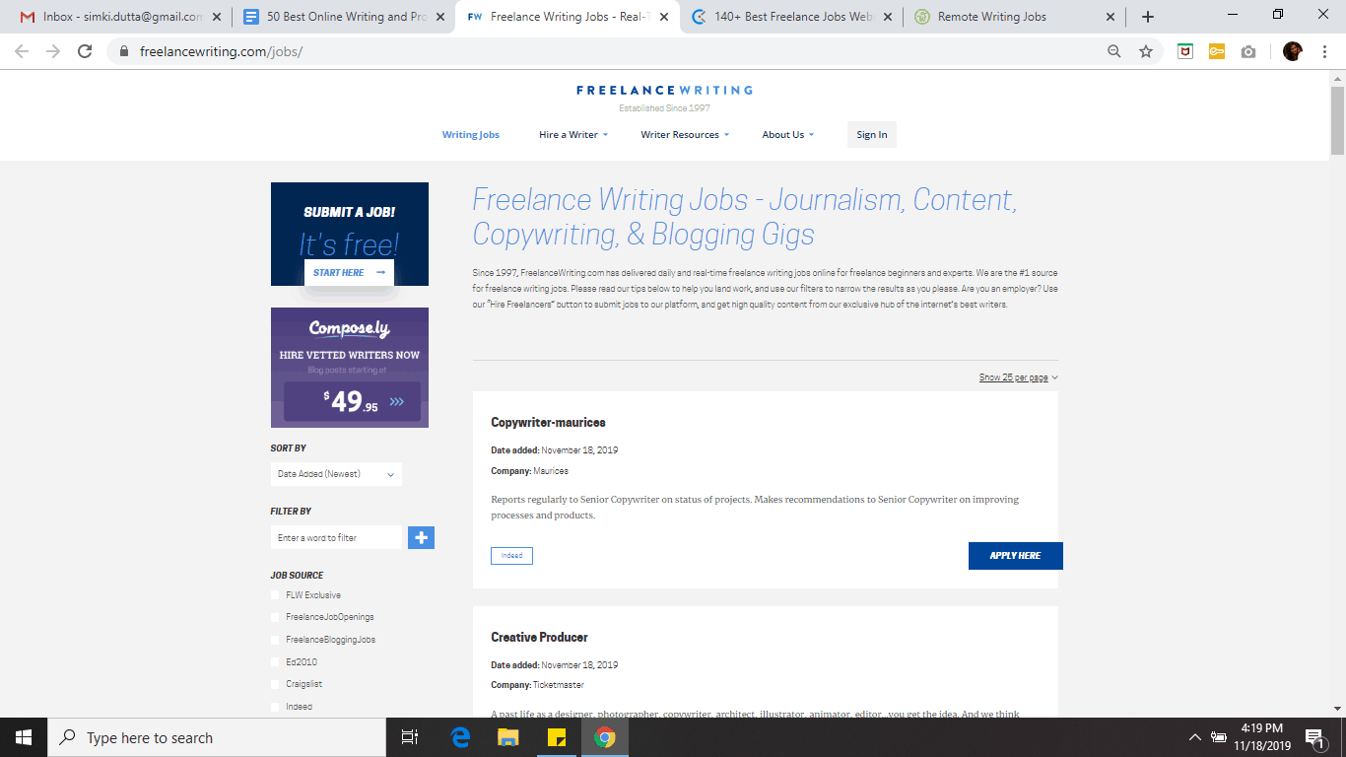Viewport: 1346px width, 757px height.
Task: Click the FreelanceWriting logo
Action: pos(664,90)
